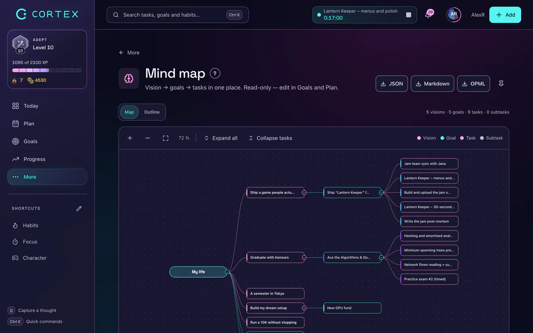Pin the Mind map page

[501, 83]
